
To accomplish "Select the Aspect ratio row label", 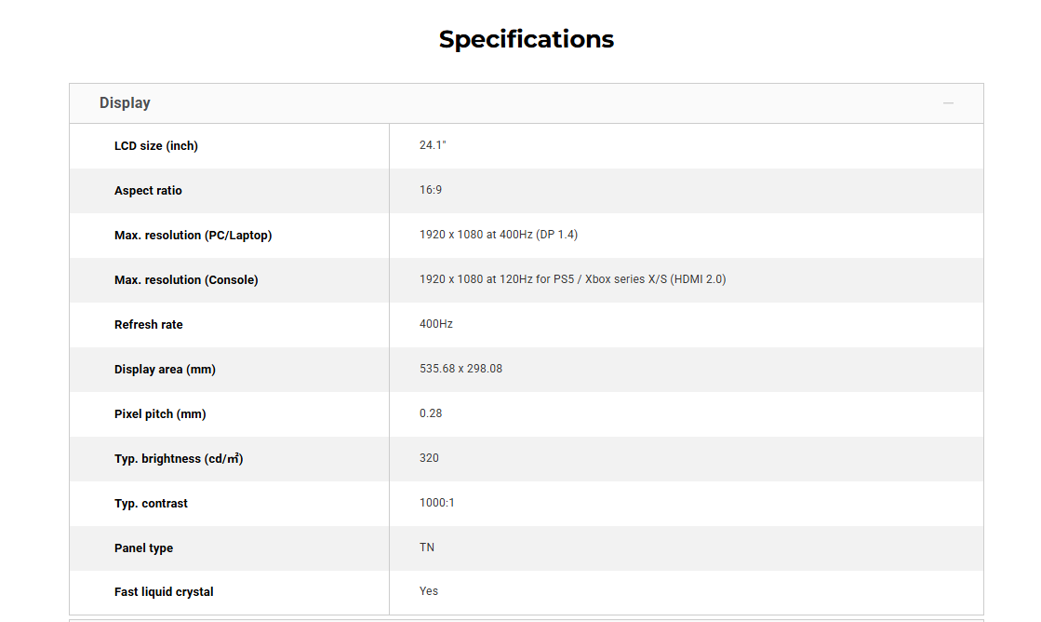I will pos(148,191).
